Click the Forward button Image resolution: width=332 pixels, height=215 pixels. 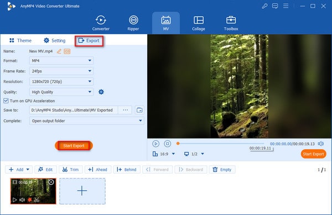coord(157,170)
